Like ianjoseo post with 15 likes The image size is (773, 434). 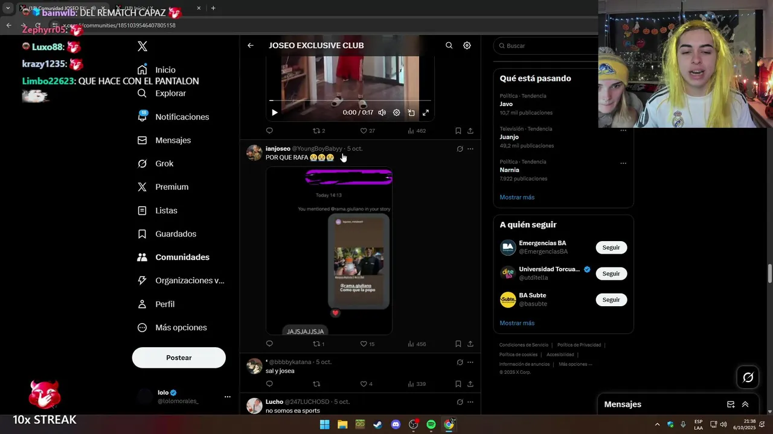pyautogui.click(x=367, y=344)
